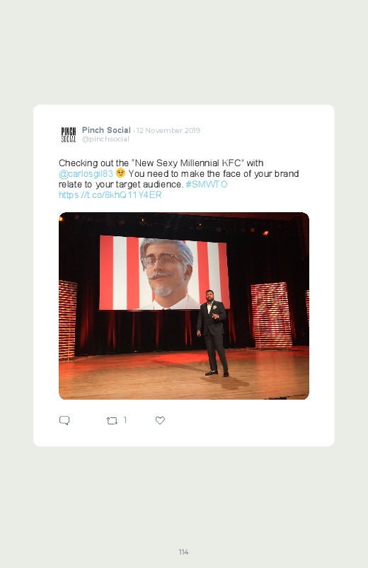Click the smirking face emoji
Viewport: 368px width, 568px height.
click(x=120, y=173)
